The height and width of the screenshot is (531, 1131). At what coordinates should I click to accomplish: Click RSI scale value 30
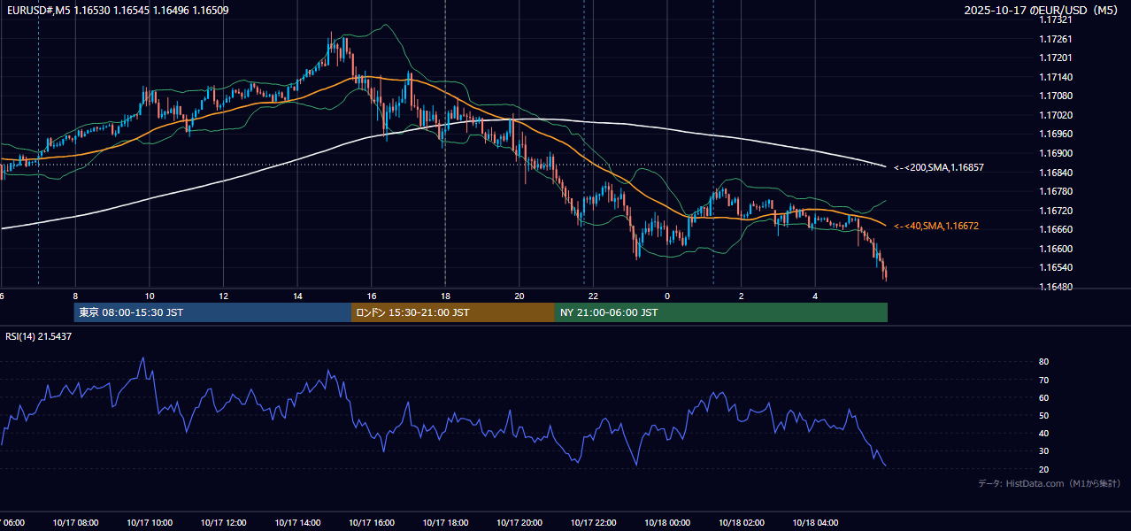1044,450
